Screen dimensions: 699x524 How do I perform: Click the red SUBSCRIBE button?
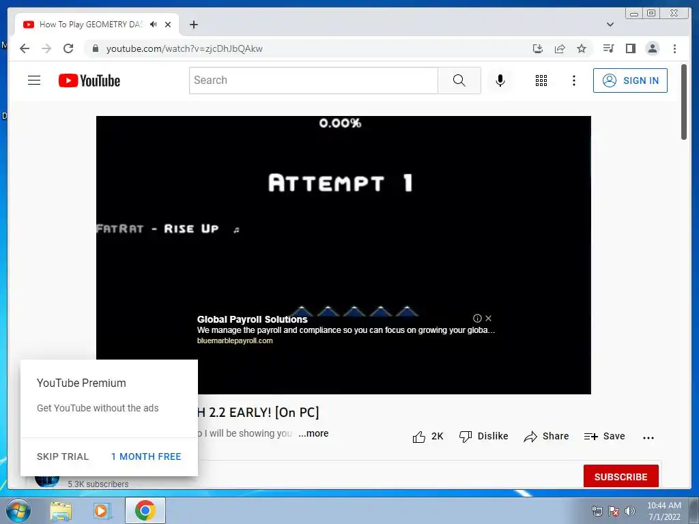[x=621, y=476]
